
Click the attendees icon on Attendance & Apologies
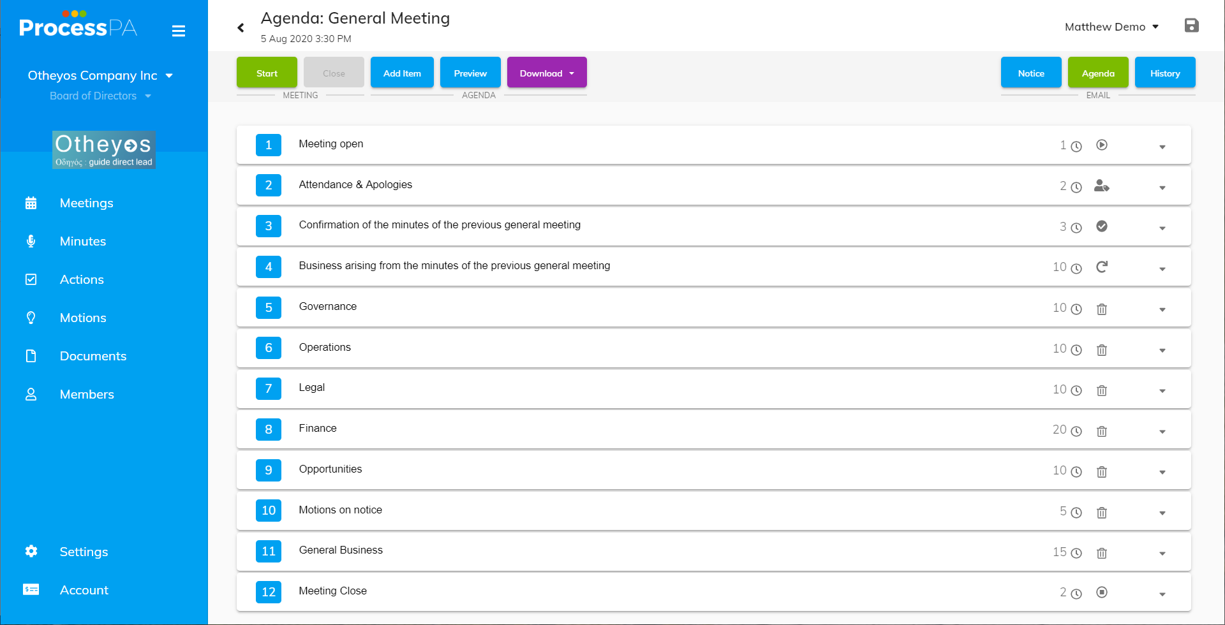1101,186
